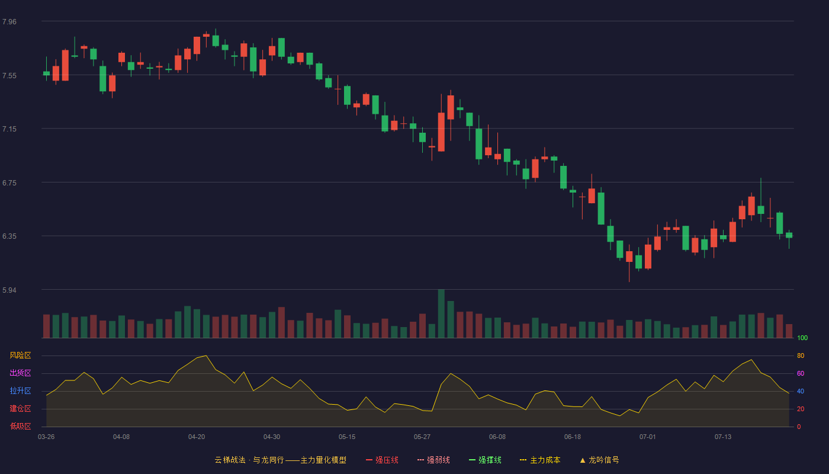Image resolution: width=829 pixels, height=474 pixels.
Task: Click the tallest green volume bar
Action: click(441, 314)
